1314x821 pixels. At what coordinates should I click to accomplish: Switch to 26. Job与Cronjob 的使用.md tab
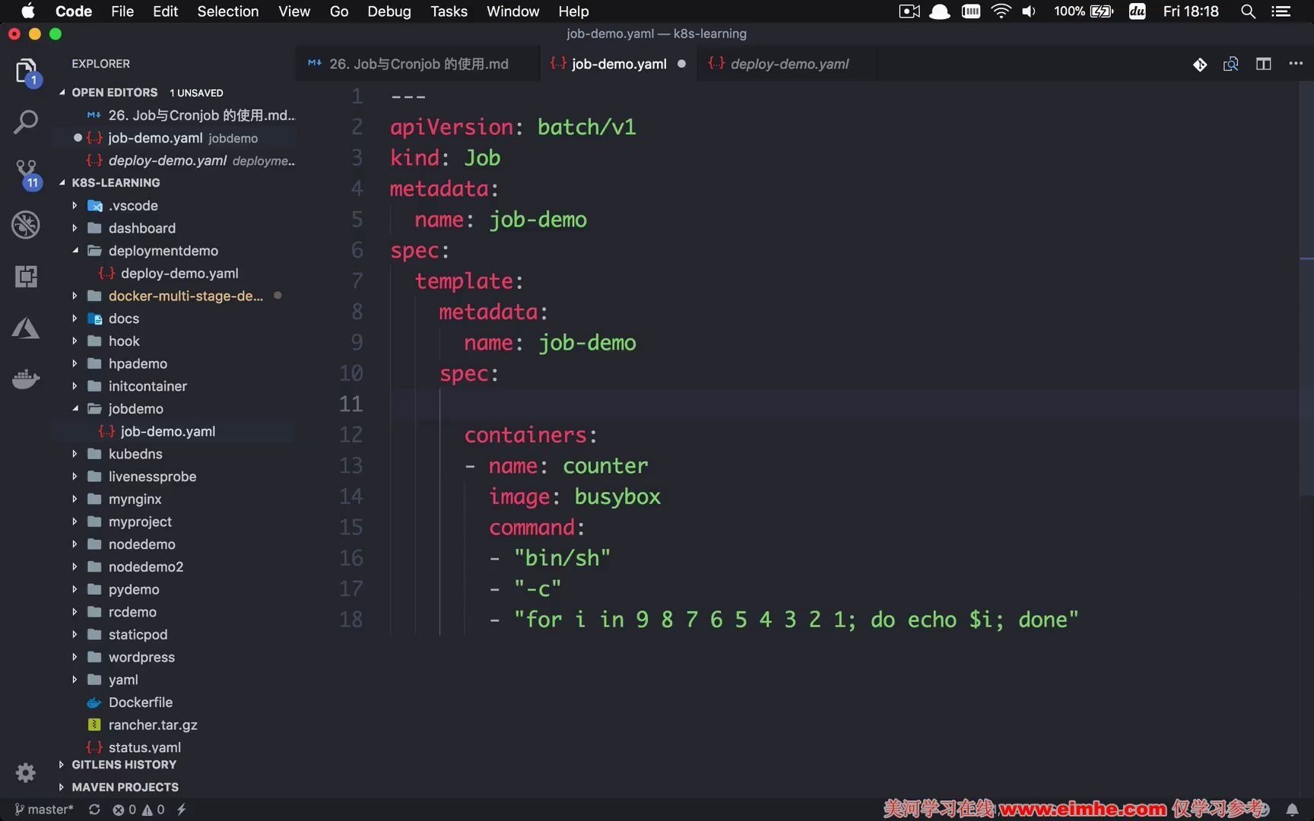tap(417, 64)
